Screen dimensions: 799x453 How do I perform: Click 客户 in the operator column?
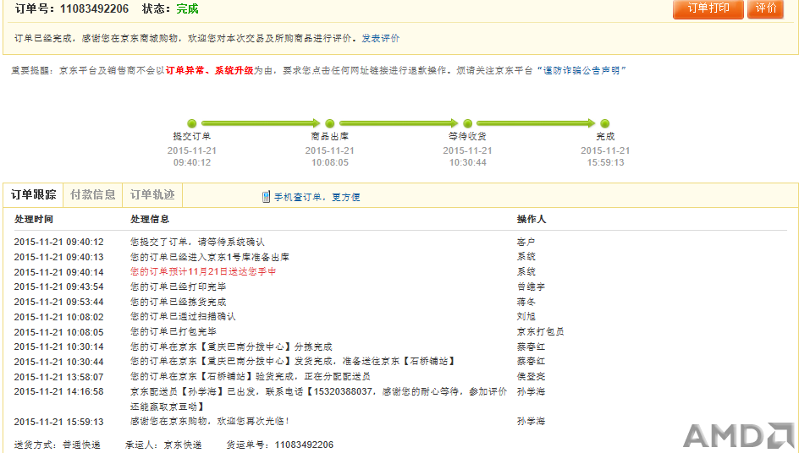pyautogui.click(x=526, y=242)
